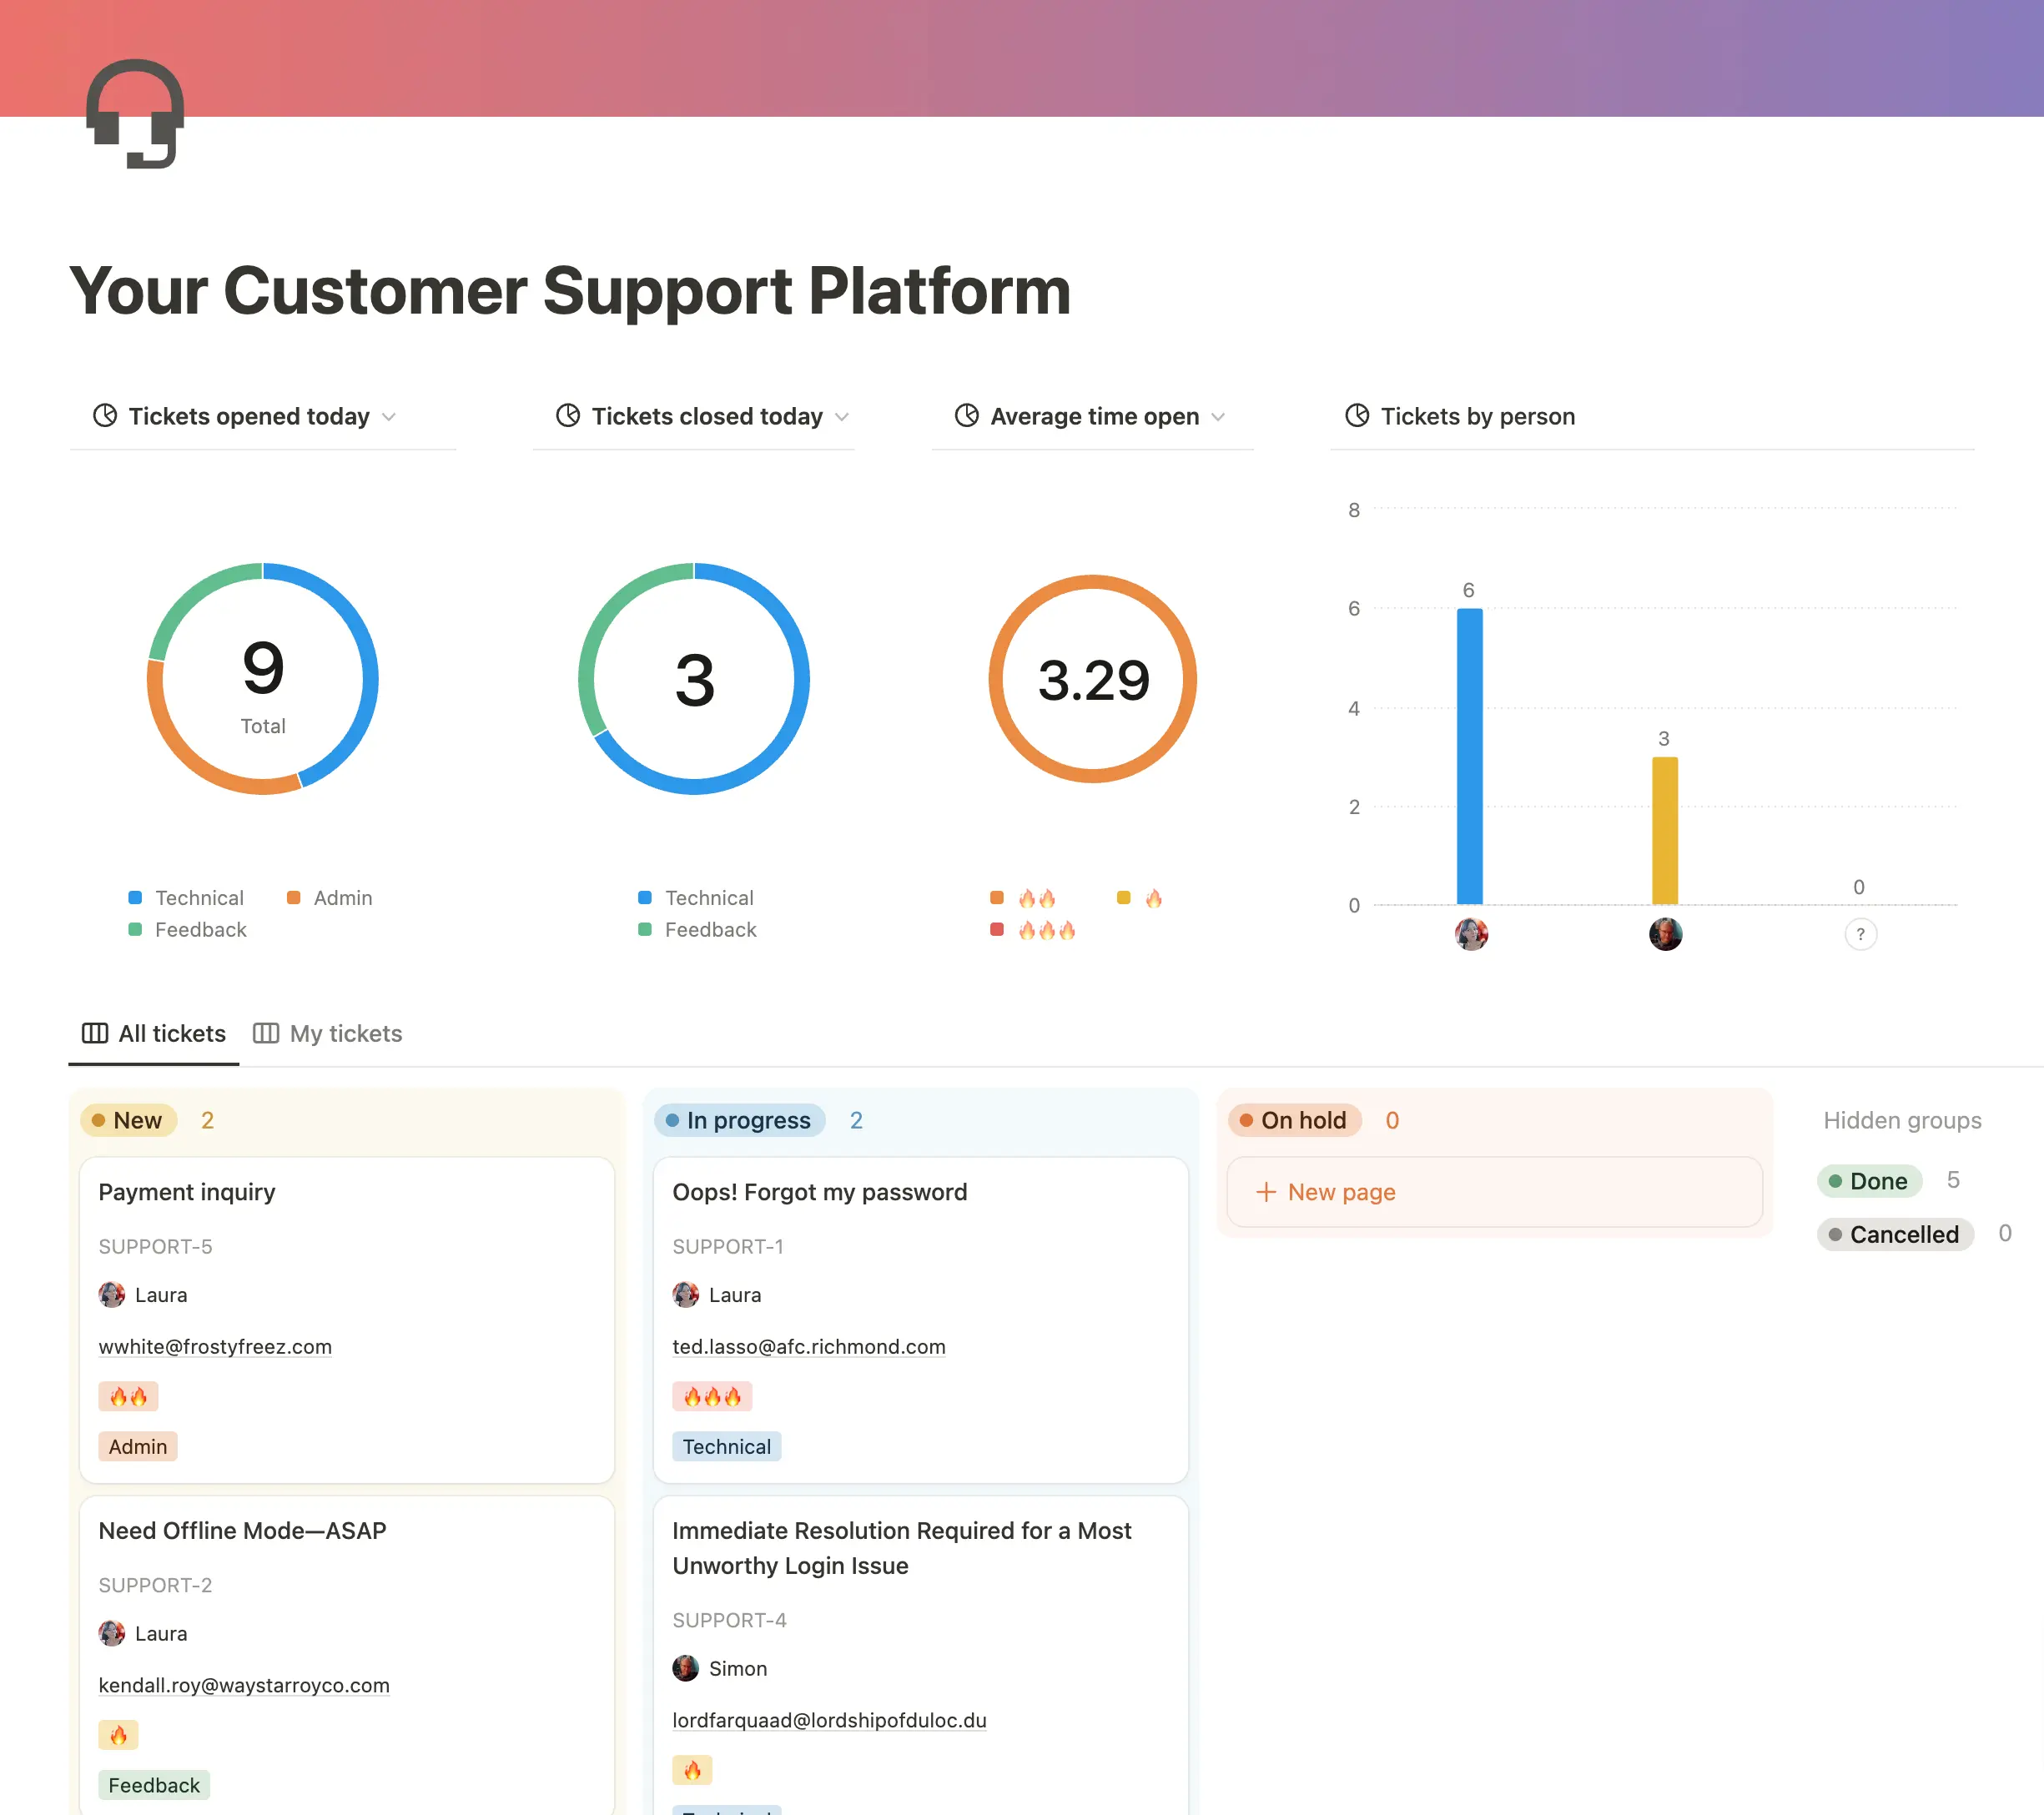Click the chart icon beside Tickets opened today
The height and width of the screenshot is (1815, 2044).
point(105,415)
